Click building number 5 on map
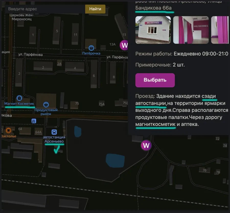The width and height of the screenshot is (230, 213). [x=57, y=31]
